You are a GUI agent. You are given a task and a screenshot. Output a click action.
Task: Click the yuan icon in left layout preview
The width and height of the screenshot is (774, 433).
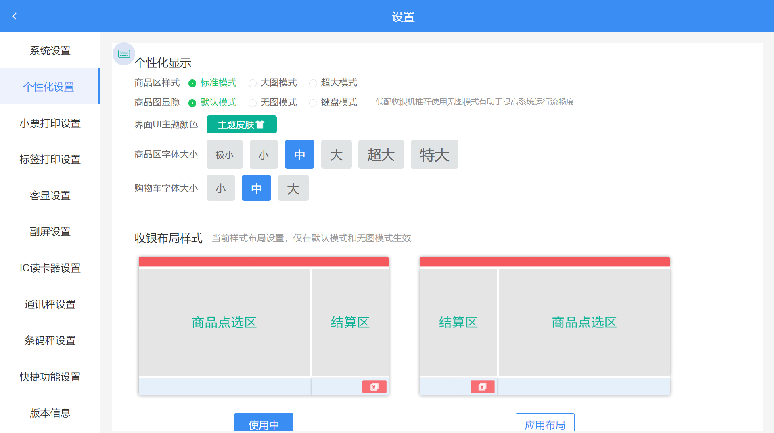(374, 387)
